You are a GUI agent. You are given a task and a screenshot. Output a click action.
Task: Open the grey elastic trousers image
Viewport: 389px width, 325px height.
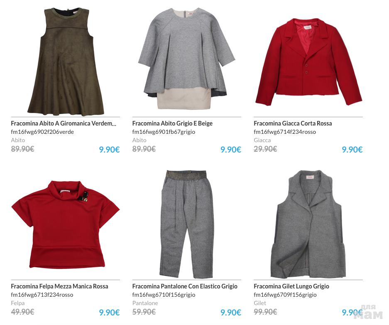point(187,224)
